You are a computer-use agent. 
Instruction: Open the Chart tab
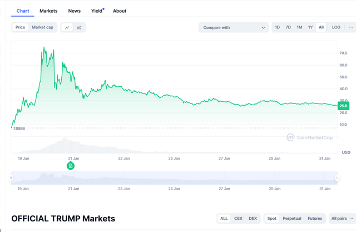coord(23,11)
